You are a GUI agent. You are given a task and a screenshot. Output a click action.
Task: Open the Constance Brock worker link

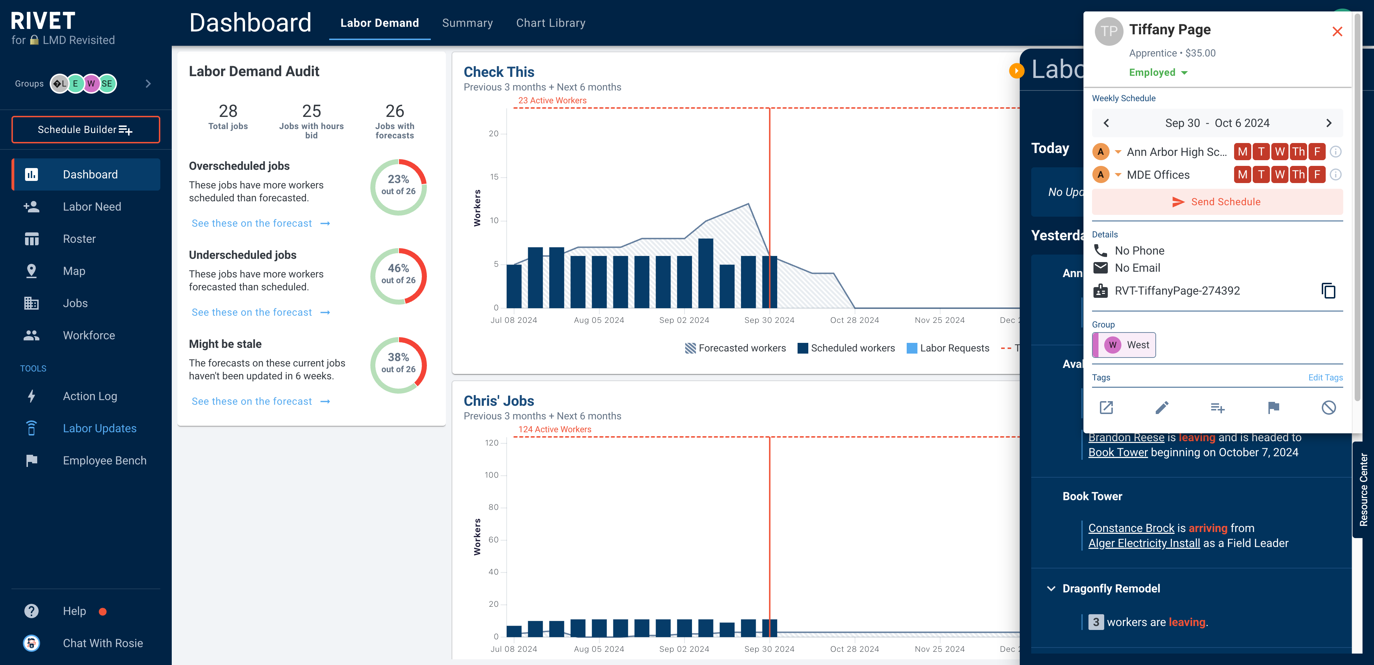[1131, 528]
